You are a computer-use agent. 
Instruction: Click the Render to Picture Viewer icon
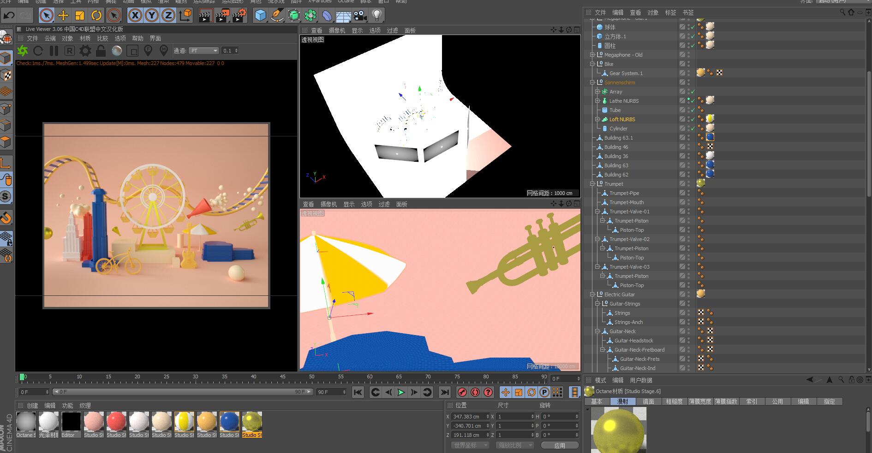click(222, 16)
